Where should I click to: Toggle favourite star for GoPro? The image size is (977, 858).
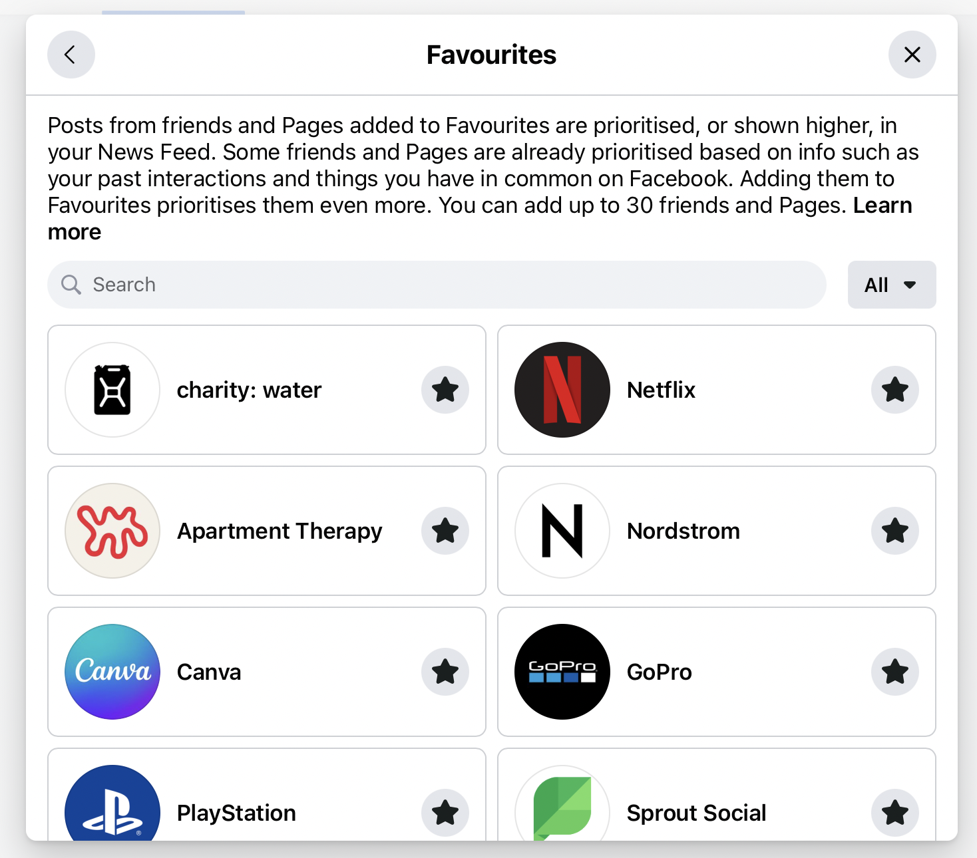tap(895, 672)
